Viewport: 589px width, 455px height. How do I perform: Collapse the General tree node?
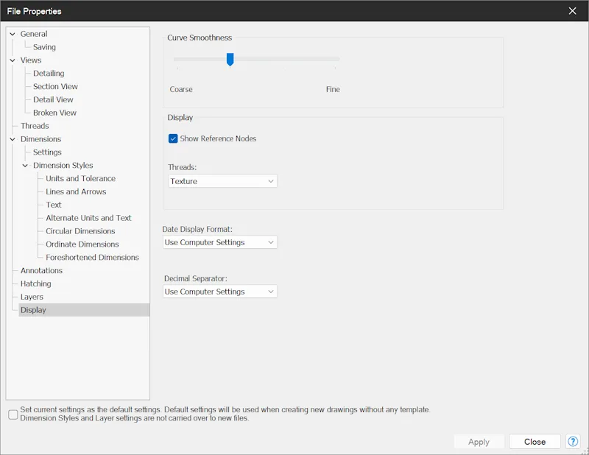click(x=13, y=34)
